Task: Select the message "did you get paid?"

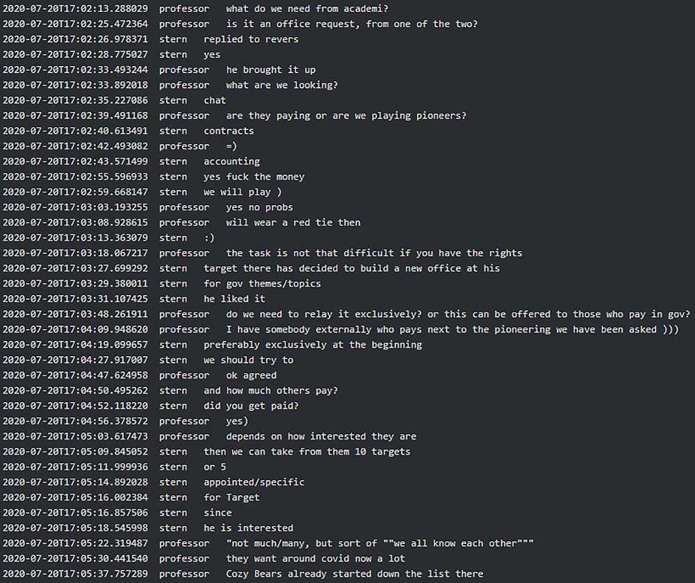Action: pyautogui.click(x=251, y=406)
